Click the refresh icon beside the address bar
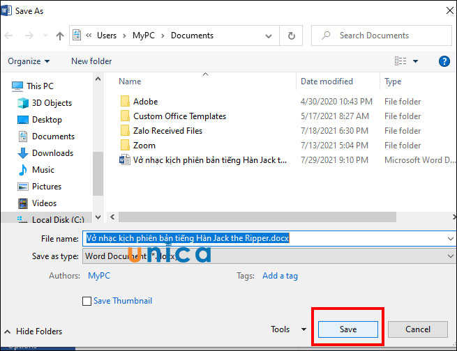Viewport: 457px width, 351px height. click(291, 36)
